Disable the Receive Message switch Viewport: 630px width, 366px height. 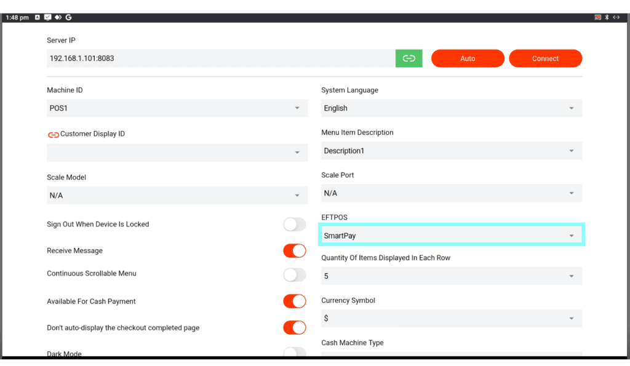[x=294, y=251]
